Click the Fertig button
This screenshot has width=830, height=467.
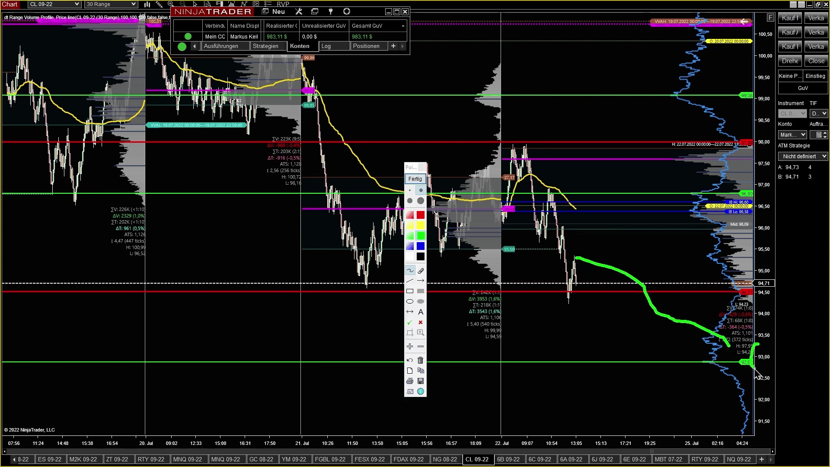tap(415, 179)
